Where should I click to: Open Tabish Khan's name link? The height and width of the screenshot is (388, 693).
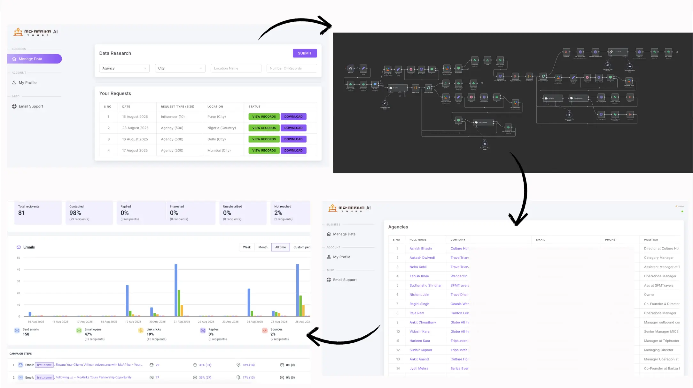(419, 276)
